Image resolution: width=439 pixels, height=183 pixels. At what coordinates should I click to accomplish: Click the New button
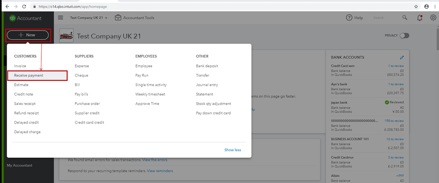click(x=28, y=35)
